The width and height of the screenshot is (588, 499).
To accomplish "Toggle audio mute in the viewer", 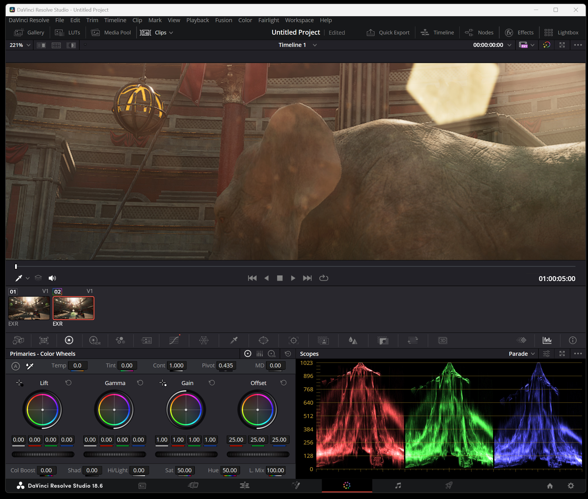I will tap(52, 278).
